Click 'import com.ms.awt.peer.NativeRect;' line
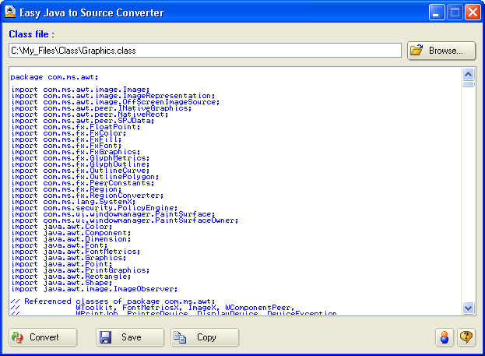This screenshot has height=356, width=485. coord(90,115)
